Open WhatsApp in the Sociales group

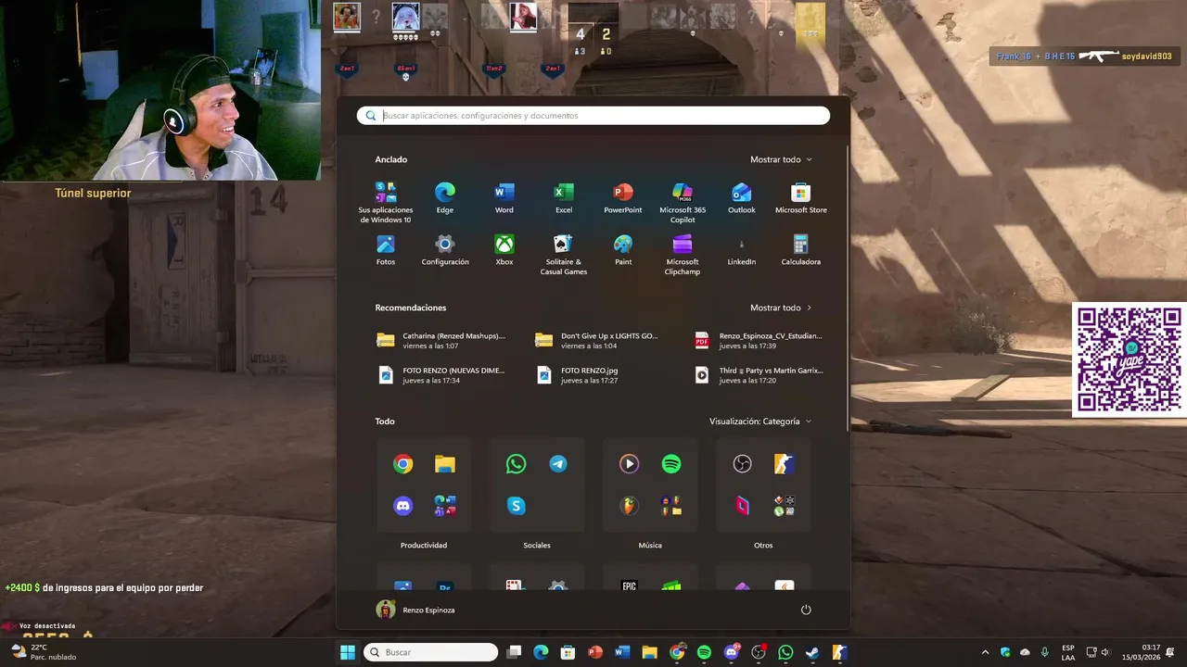pos(516,464)
